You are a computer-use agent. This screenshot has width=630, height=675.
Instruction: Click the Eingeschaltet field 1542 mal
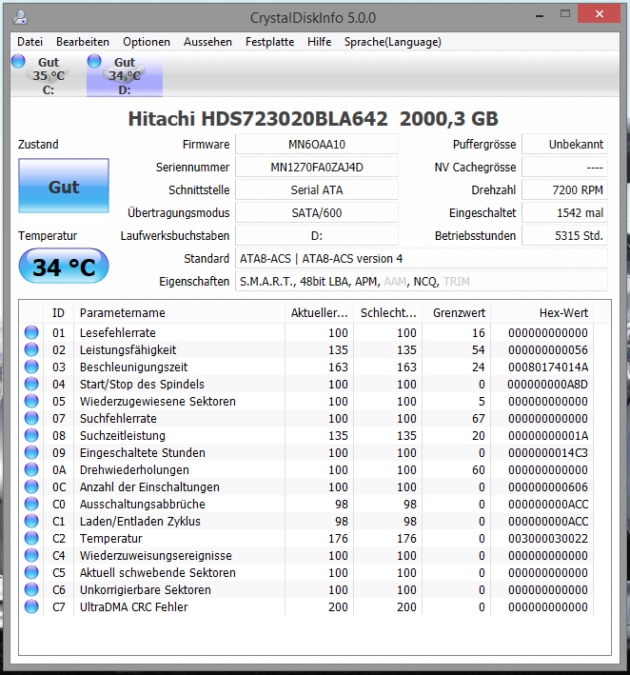click(x=564, y=212)
